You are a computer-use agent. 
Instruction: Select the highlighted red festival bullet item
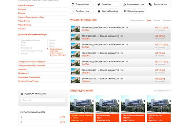coord(58,52)
